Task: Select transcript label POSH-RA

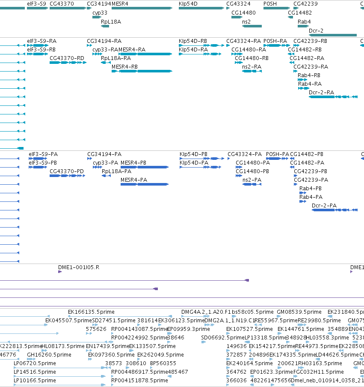Action: point(275,41)
